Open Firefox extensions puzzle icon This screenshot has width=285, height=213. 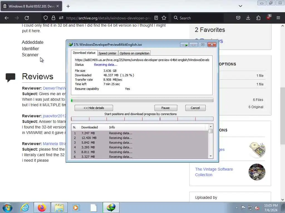pyautogui.click(x=258, y=18)
